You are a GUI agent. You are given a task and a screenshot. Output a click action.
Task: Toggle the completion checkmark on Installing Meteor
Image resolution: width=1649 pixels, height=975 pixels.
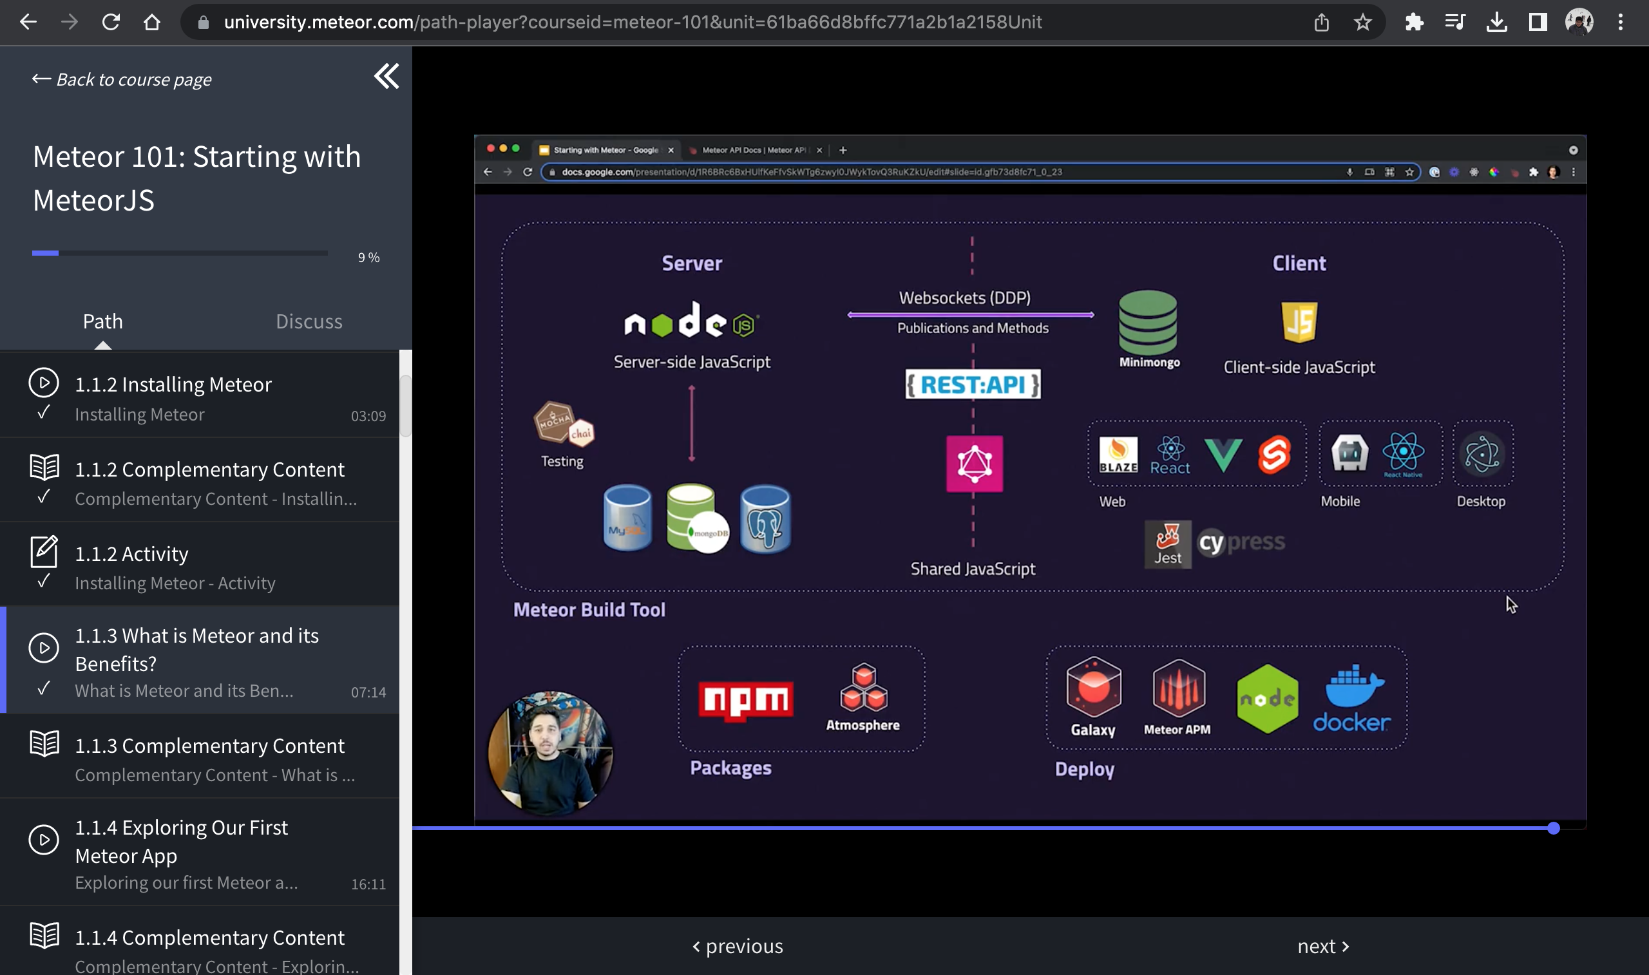pyautogui.click(x=43, y=414)
